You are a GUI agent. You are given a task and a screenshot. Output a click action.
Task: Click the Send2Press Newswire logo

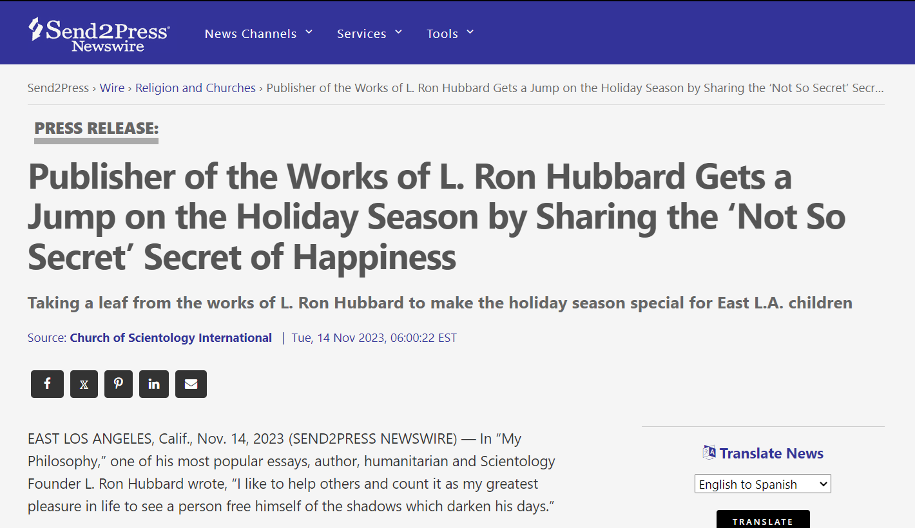coord(99,33)
